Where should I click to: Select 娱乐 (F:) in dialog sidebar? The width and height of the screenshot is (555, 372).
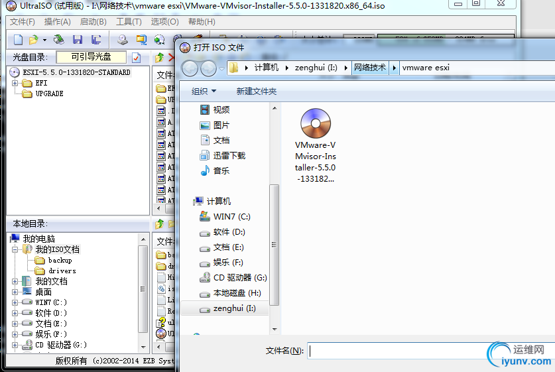pos(221,263)
